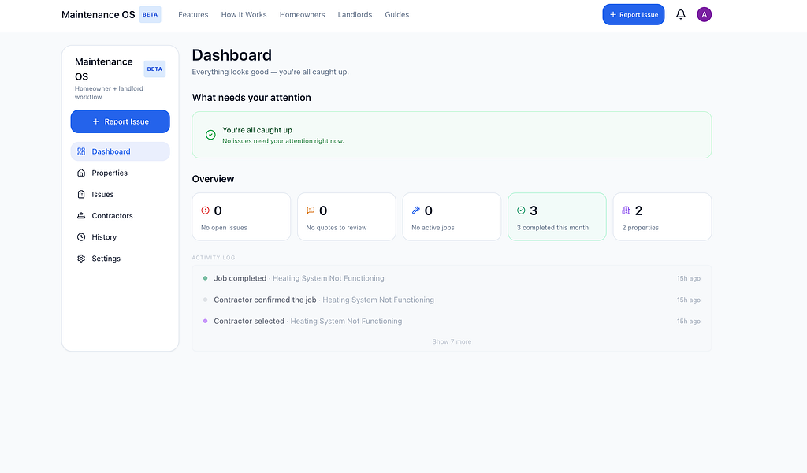Click the Properties house icon in sidebar
Screen dimensions: 807x473
[x=81, y=173]
